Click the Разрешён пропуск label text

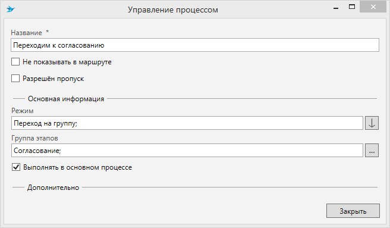(x=54, y=79)
